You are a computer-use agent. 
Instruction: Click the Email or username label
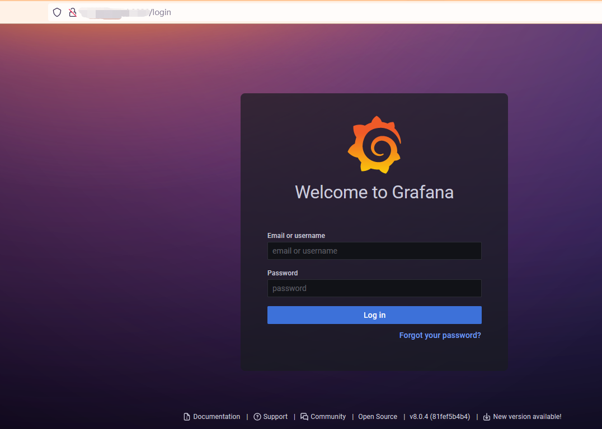296,236
